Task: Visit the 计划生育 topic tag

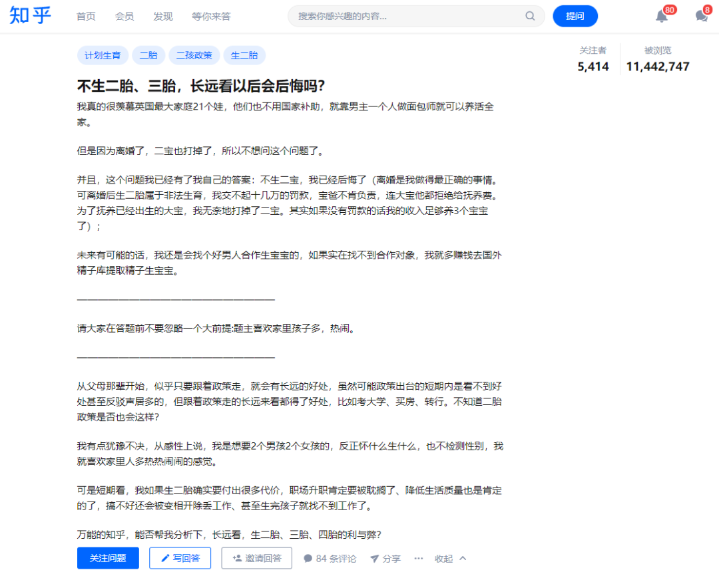Action: [103, 55]
